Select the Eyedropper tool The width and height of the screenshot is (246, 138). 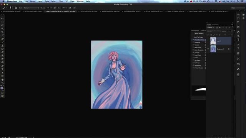tap(2, 35)
